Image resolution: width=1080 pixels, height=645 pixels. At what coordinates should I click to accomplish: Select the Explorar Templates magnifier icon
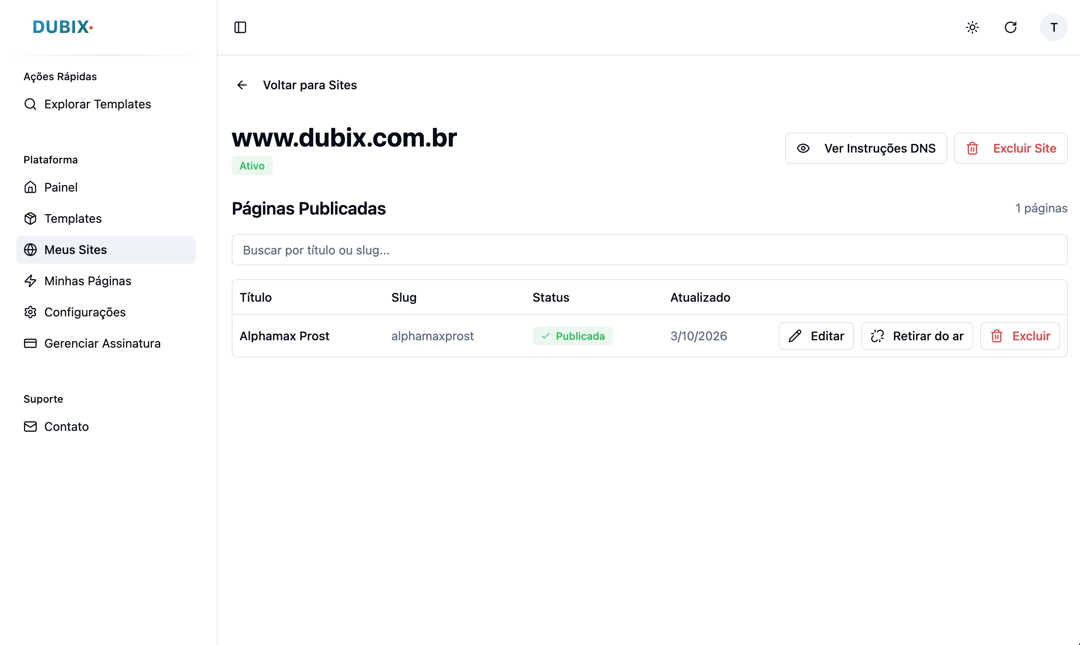(x=30, y=104)
